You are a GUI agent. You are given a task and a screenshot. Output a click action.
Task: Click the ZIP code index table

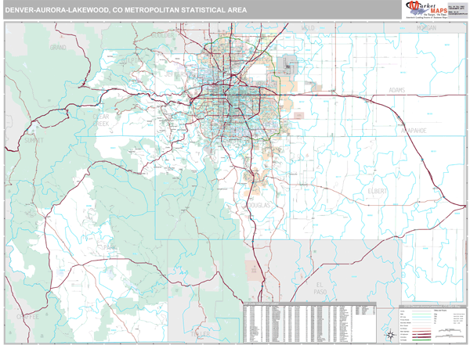pyautogui.click(x=309, y=323)
